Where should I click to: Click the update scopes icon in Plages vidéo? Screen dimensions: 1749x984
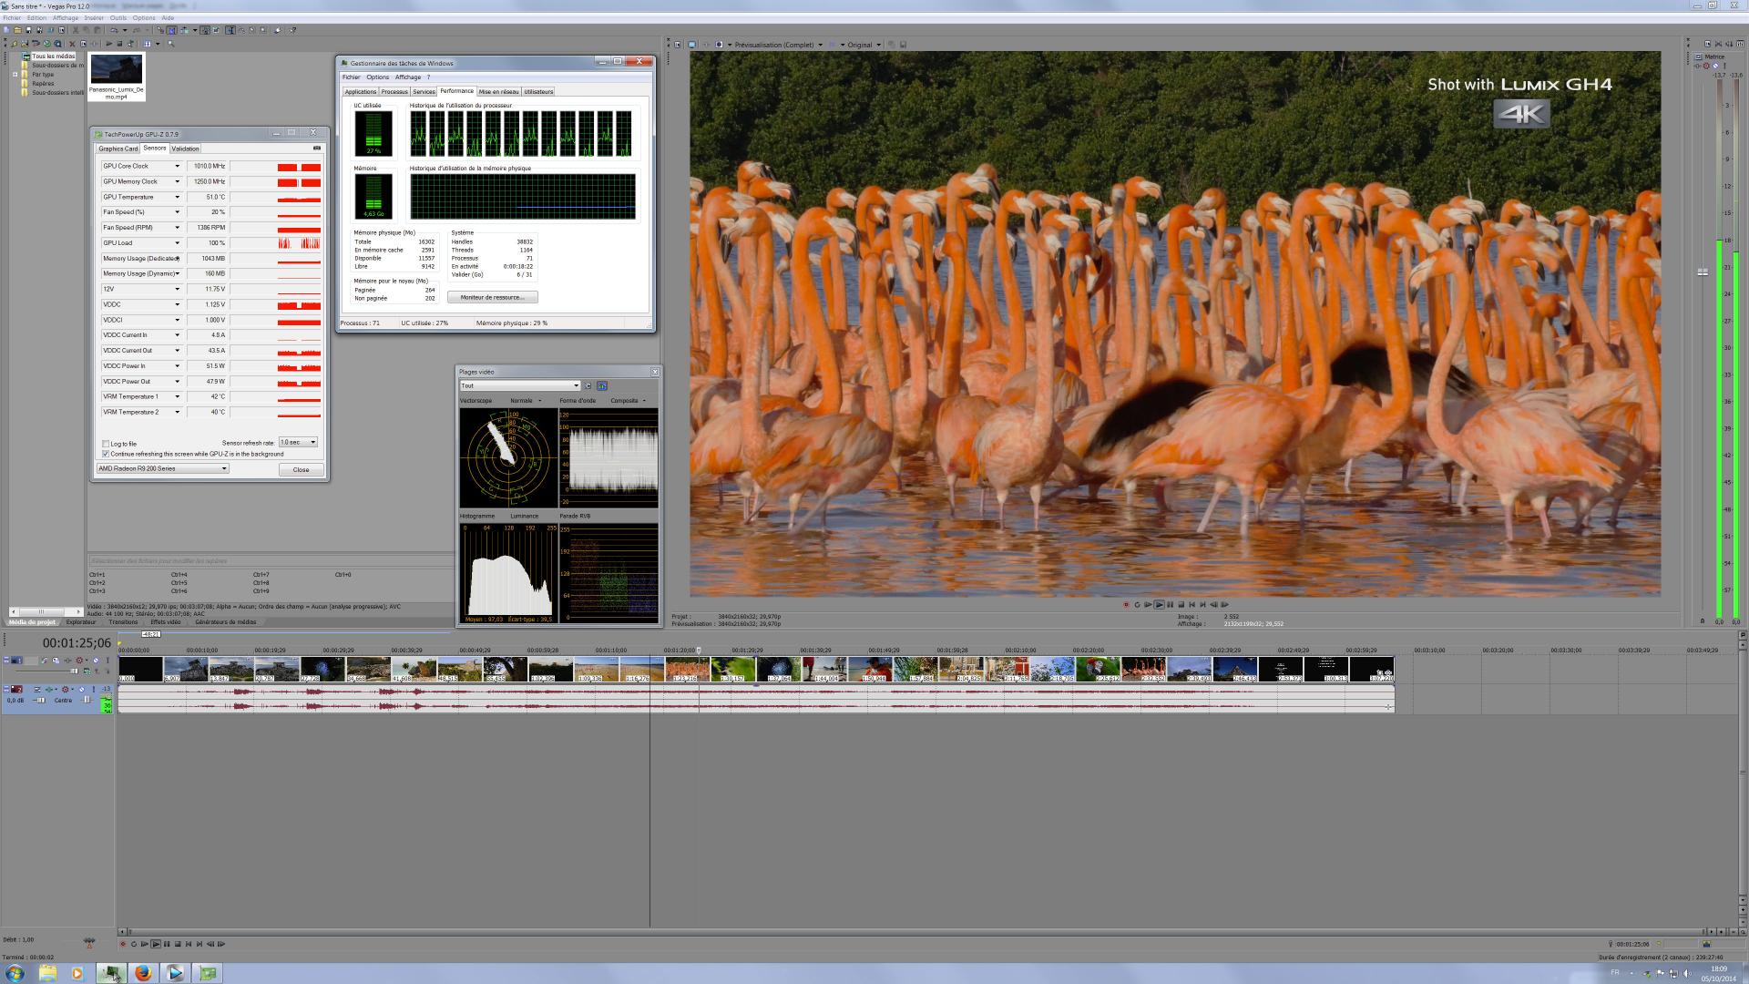click(x=602, y=385)
